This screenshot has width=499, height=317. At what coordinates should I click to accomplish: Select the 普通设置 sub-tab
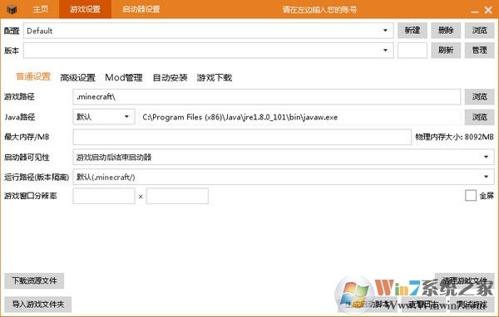(33, 76)
